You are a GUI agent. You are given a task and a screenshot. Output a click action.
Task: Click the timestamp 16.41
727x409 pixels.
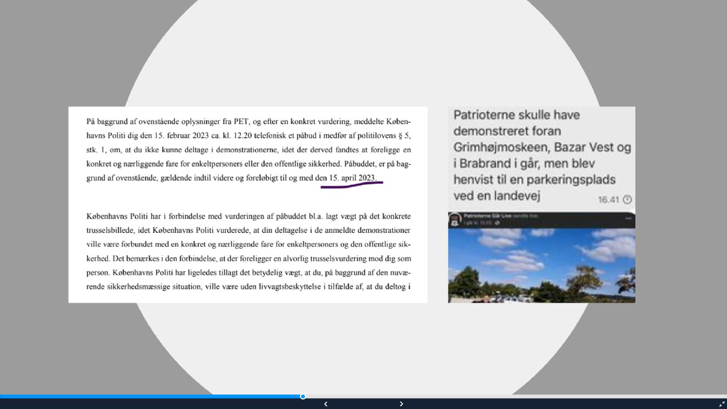(x=609, y=200)
